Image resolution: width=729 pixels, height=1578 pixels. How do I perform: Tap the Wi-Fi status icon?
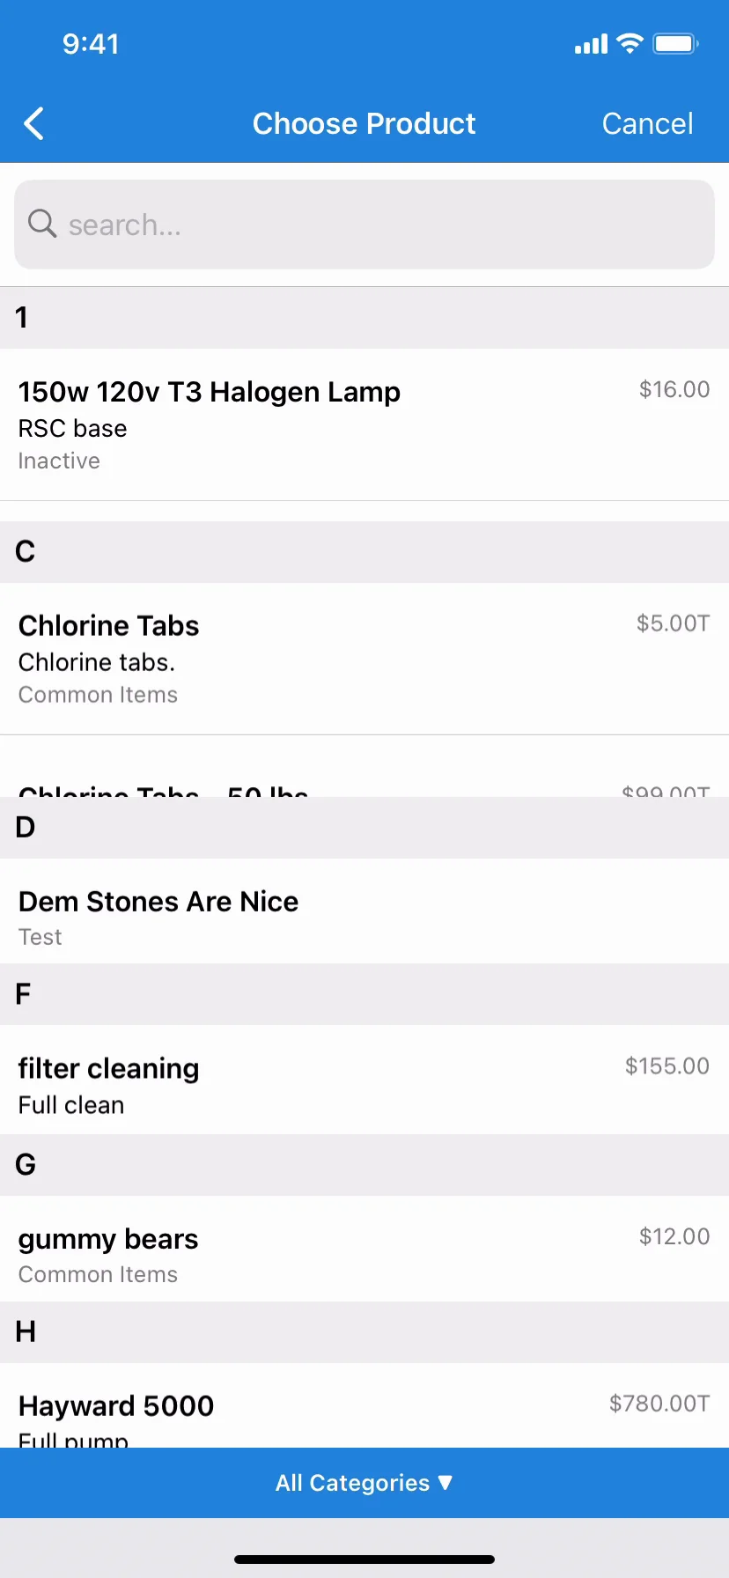630,43
